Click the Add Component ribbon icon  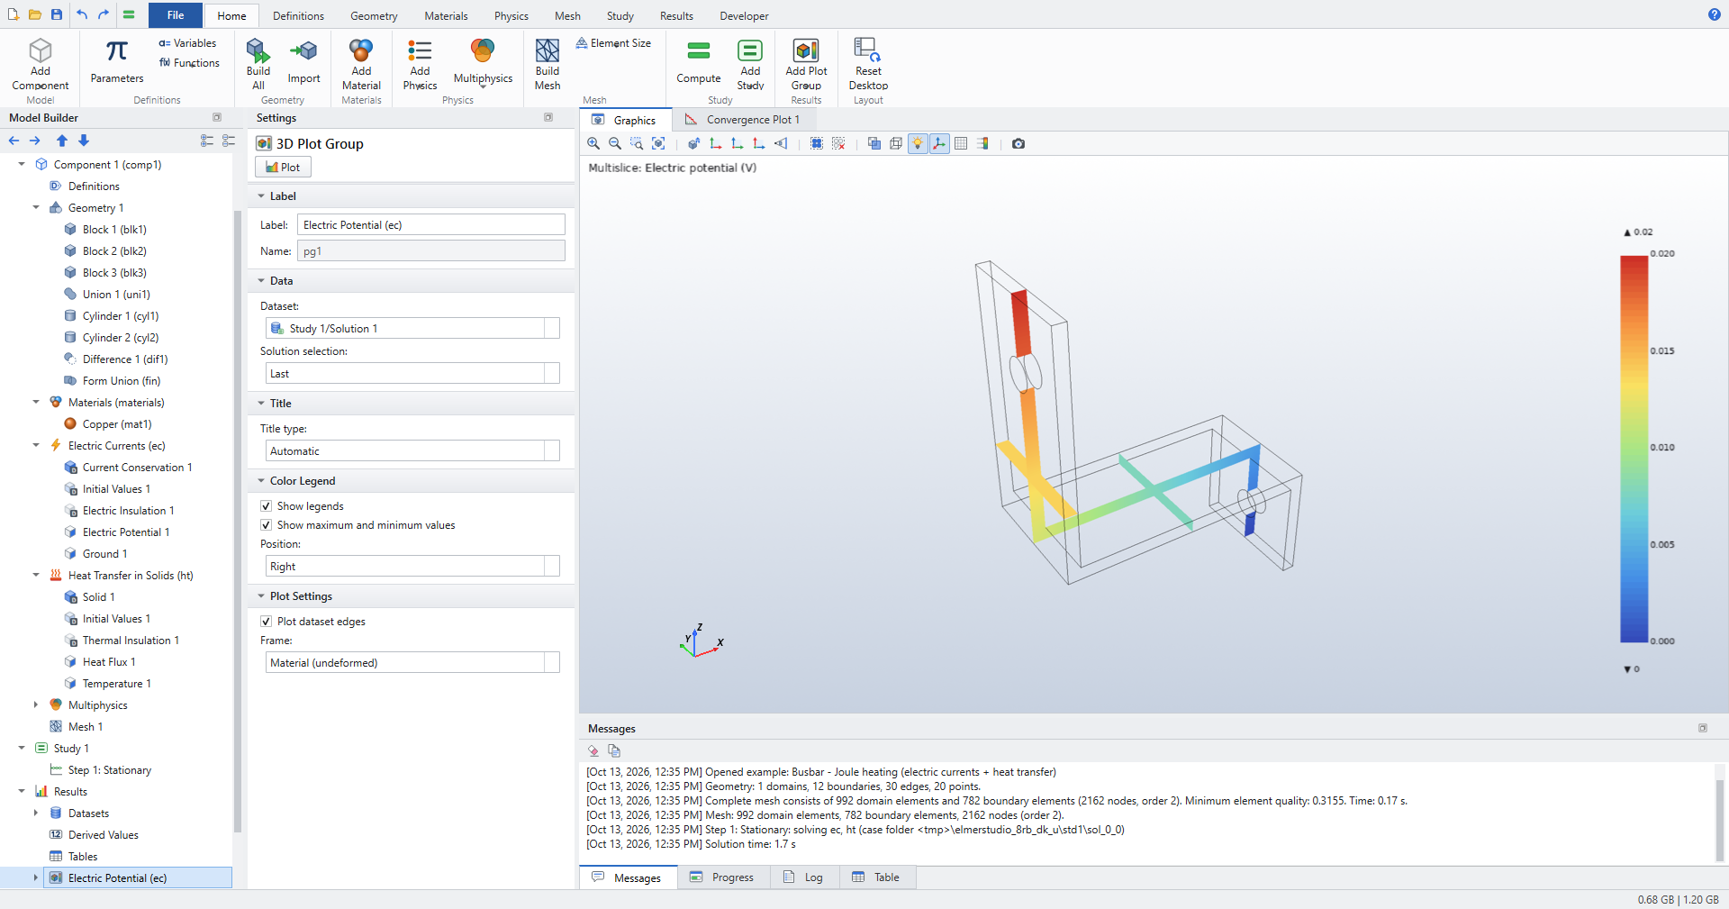click(x=41, y=64)
